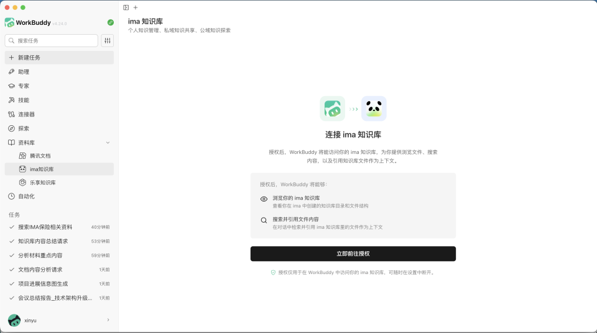Open task 知识库内容总结请求

[59, 241]
